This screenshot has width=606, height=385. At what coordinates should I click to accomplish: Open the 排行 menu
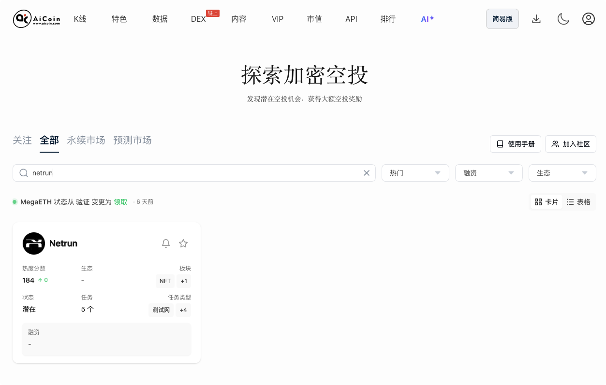pos(388,19)
